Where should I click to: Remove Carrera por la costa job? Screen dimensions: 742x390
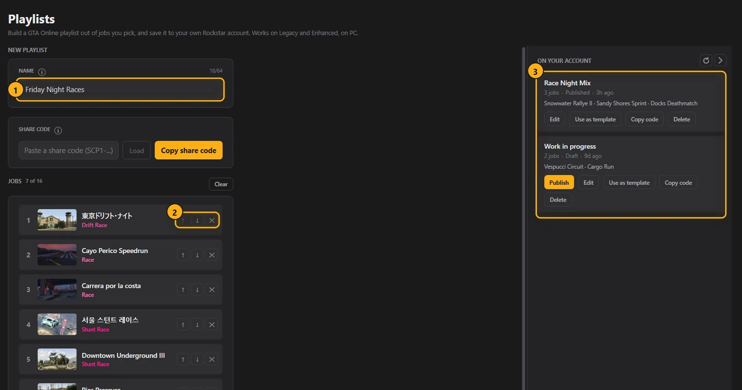point(211,290)
